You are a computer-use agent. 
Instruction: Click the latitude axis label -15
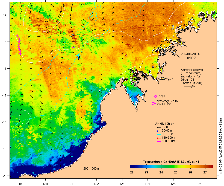(x=4, y=42)
